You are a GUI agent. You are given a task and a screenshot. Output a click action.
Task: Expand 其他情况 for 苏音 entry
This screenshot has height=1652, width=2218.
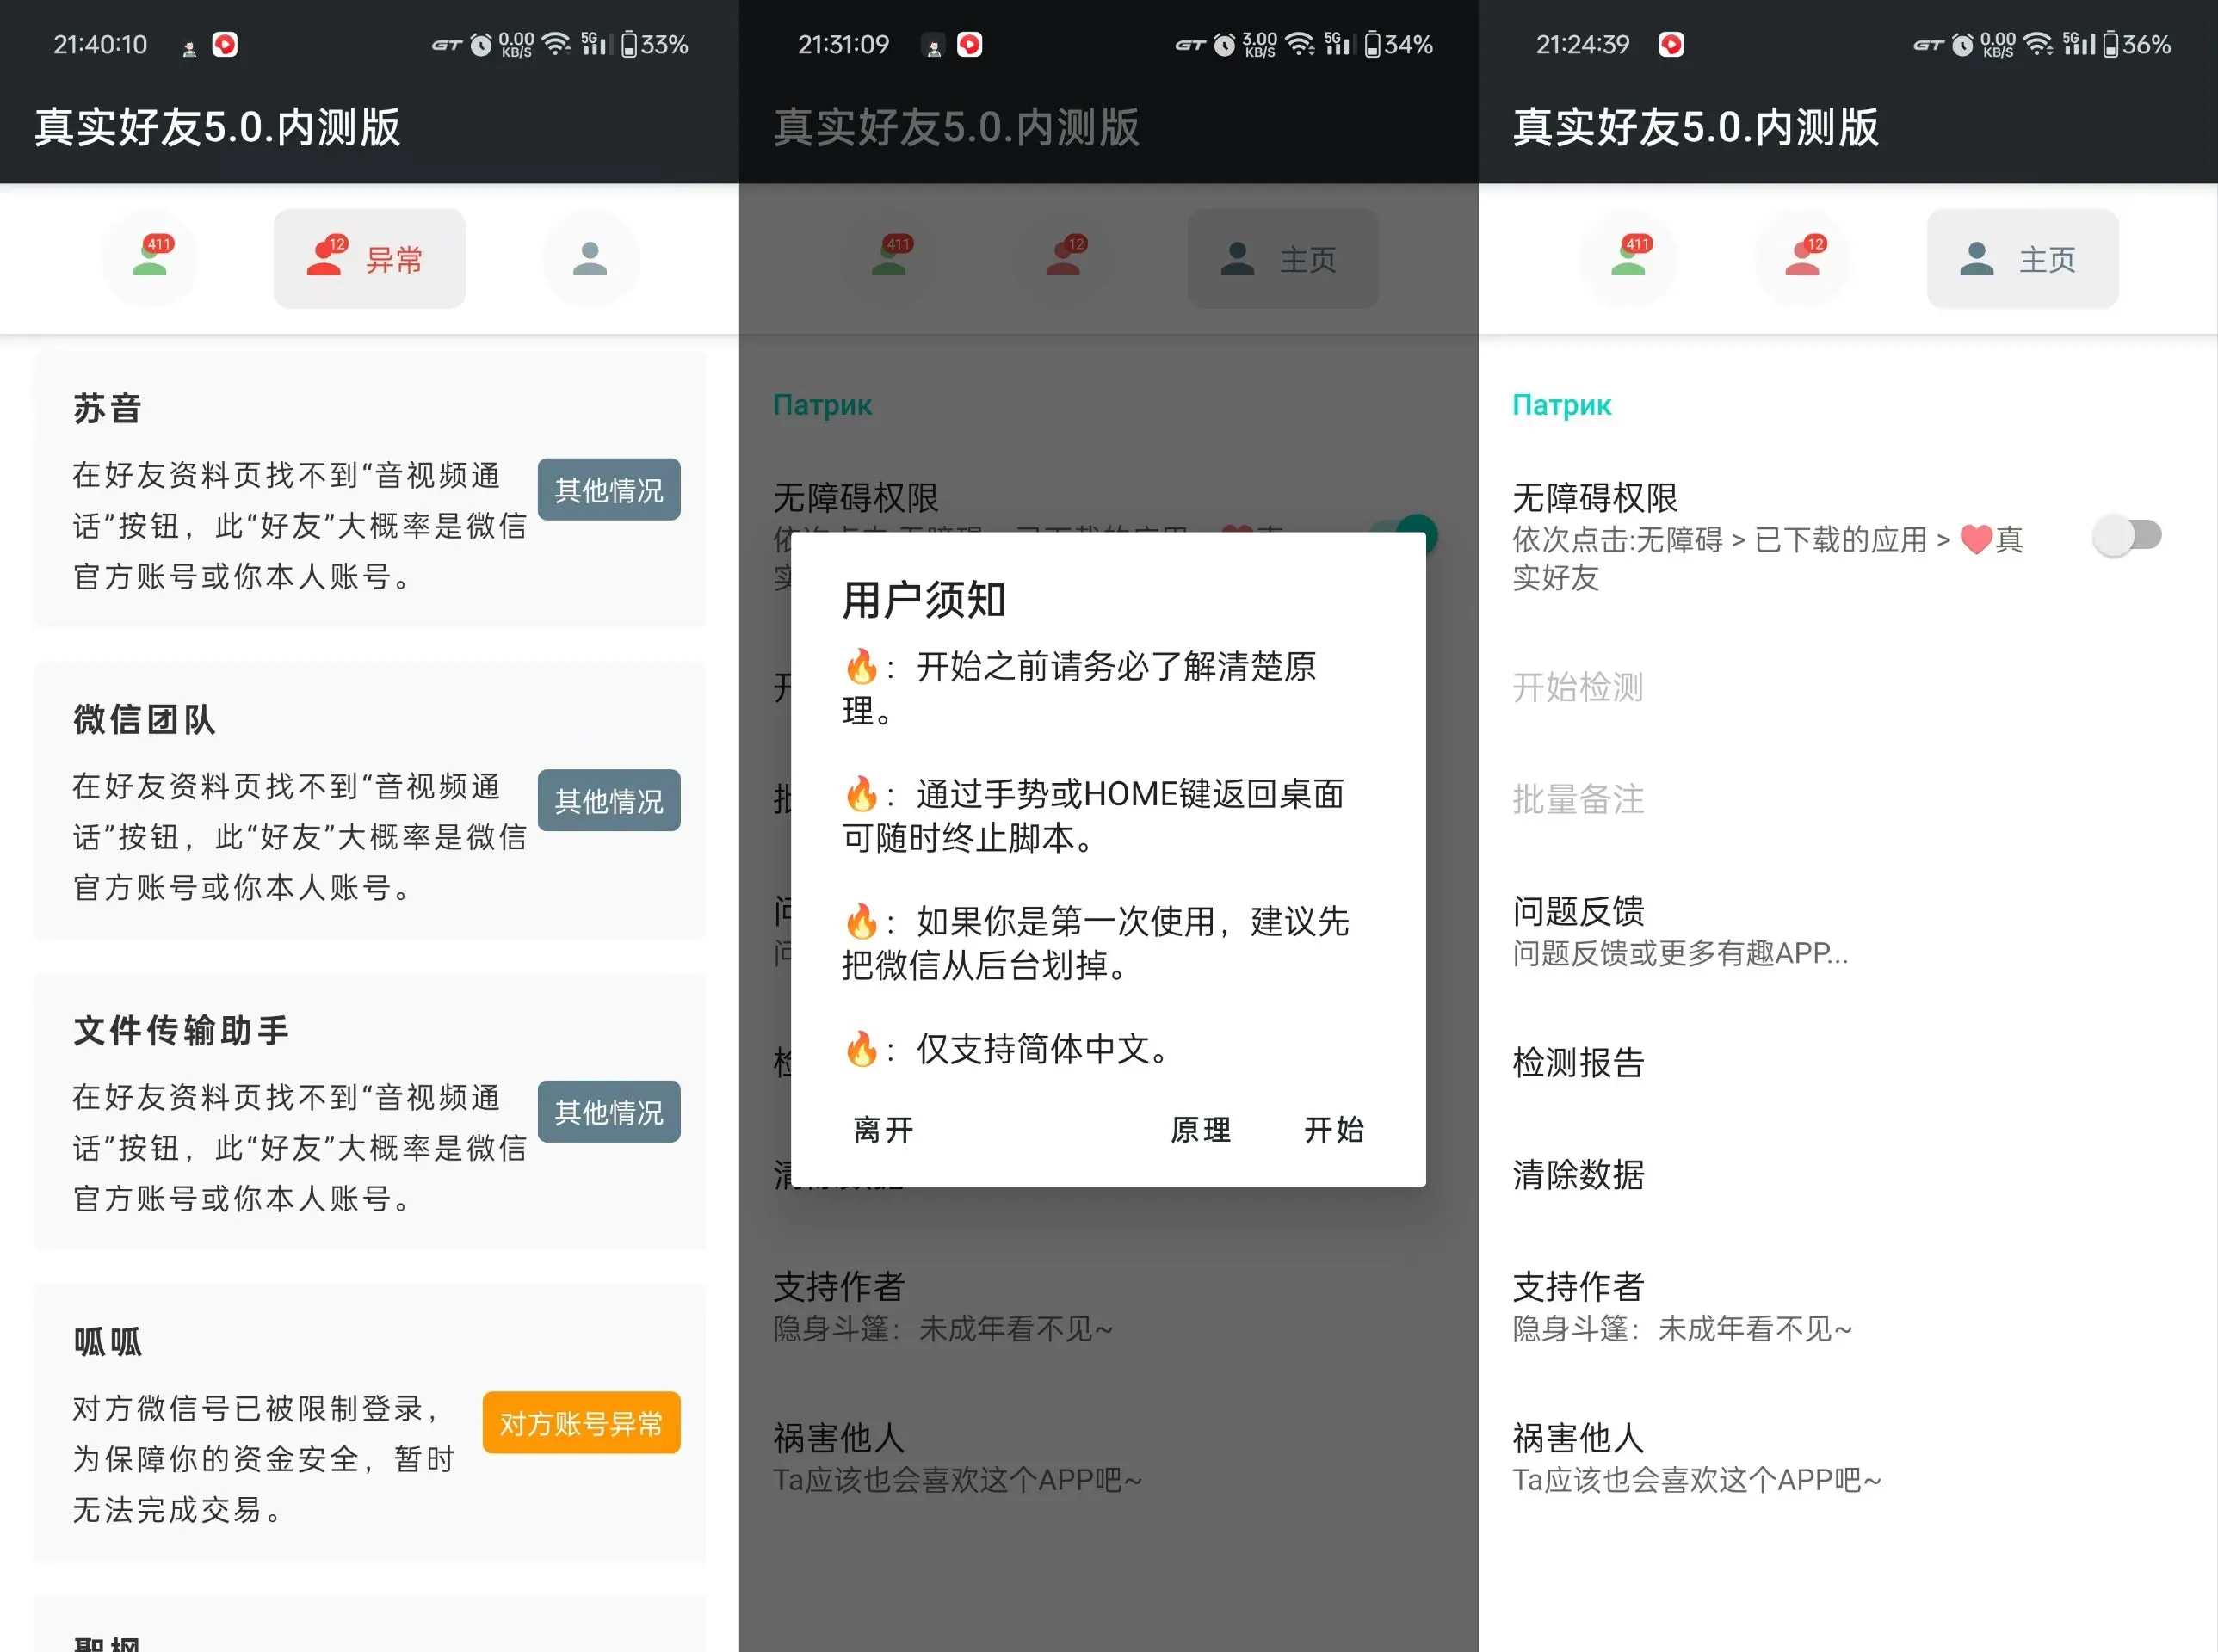point(609,489)
